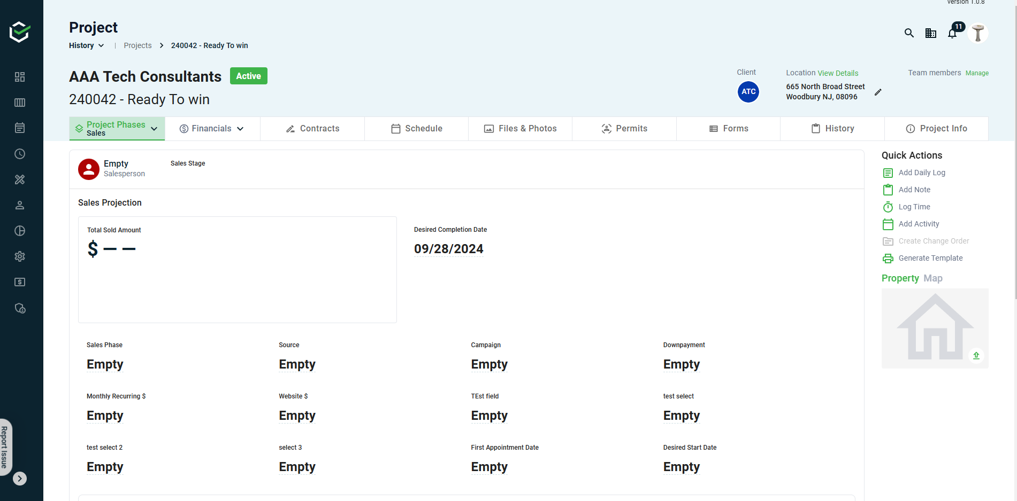Open the user avatar menu
1017x501 pixels.
coord(978,33)
